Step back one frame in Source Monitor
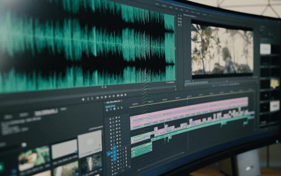Screen dimensions: 281x176 (102, 98)
